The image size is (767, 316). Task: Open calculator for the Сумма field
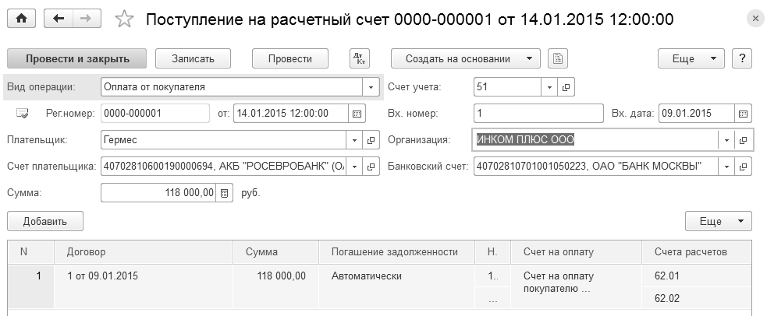(x=224, y=192)
